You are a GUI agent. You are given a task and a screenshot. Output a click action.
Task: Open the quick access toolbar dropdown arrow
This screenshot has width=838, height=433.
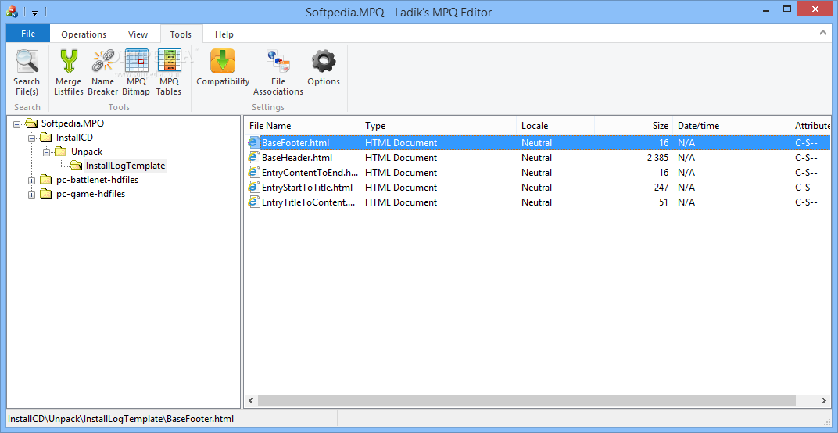point(34,13)
